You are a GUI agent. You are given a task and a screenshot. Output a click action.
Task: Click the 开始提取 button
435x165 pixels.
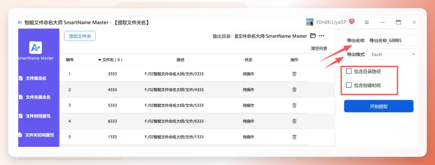tap(379, 106)
